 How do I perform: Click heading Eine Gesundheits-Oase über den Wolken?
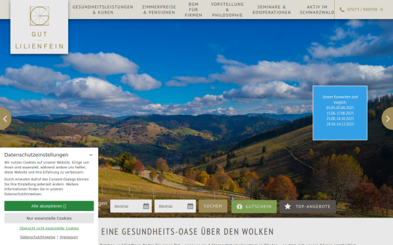click(x=187, y=231)
